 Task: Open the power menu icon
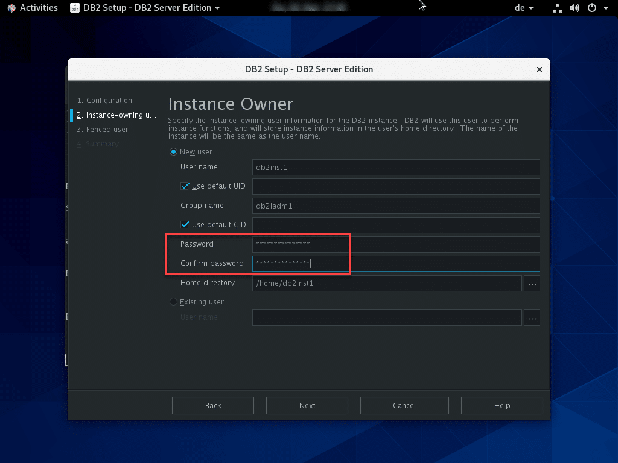coord(591,8)
